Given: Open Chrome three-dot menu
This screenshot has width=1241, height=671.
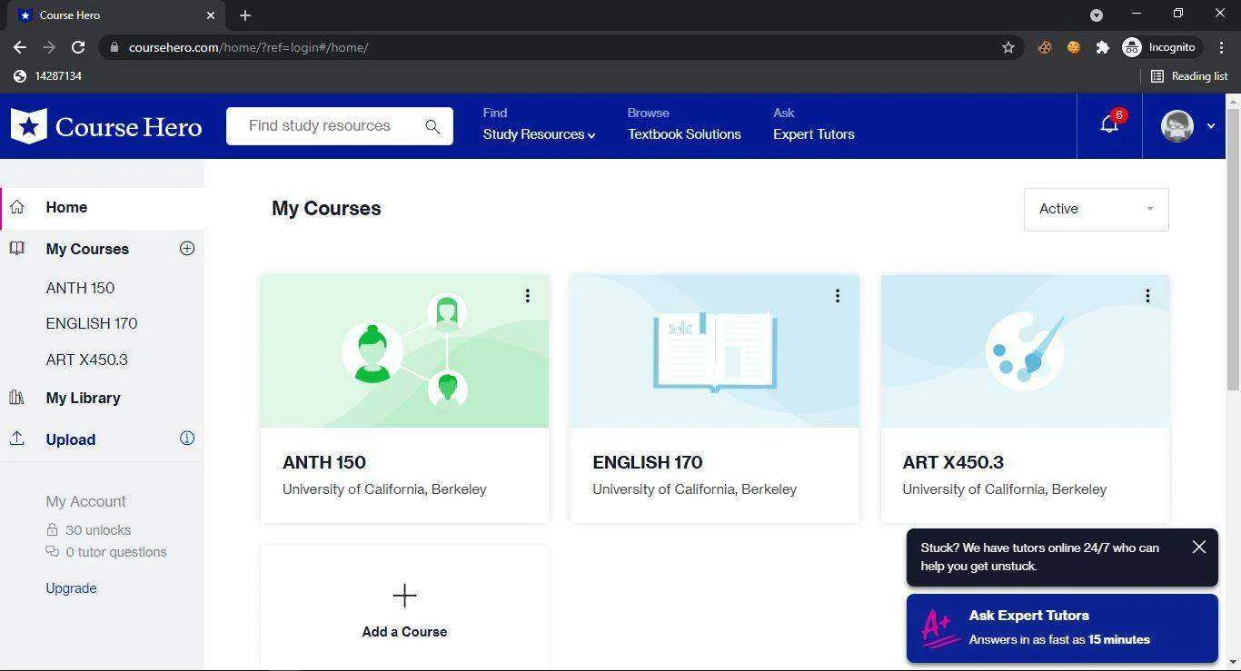Looking at the screenshot, I should 1222,47.
